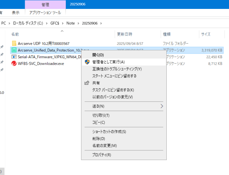Expand chevron after 20250906 breadcrumb
The image size is (229, 175).
tap(101, 23)
